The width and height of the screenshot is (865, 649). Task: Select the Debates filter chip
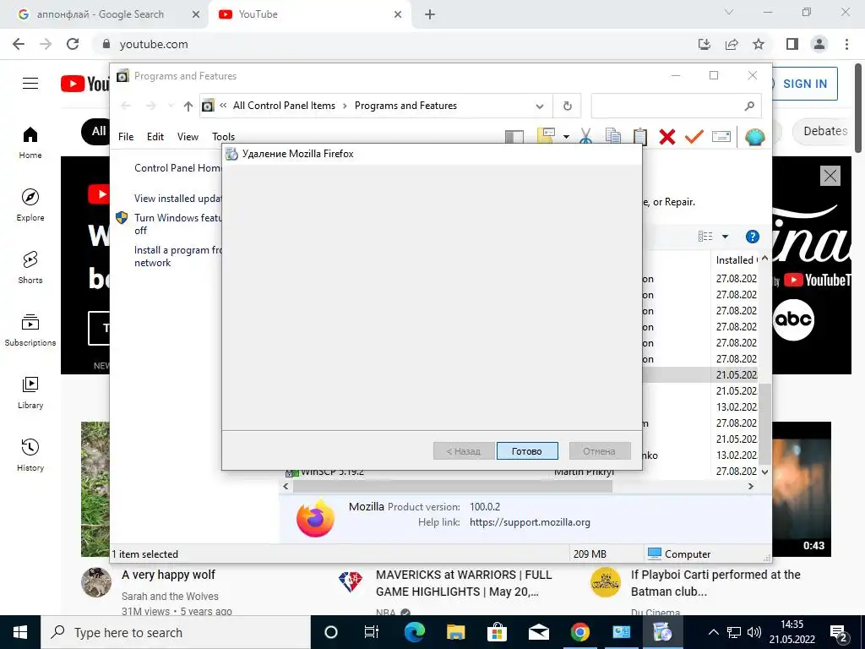[824, 131]
